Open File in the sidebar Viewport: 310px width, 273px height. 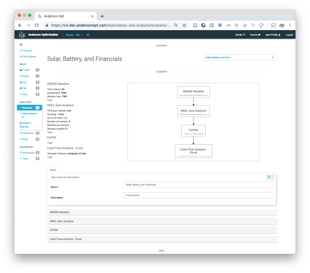[x=23, y=88]
